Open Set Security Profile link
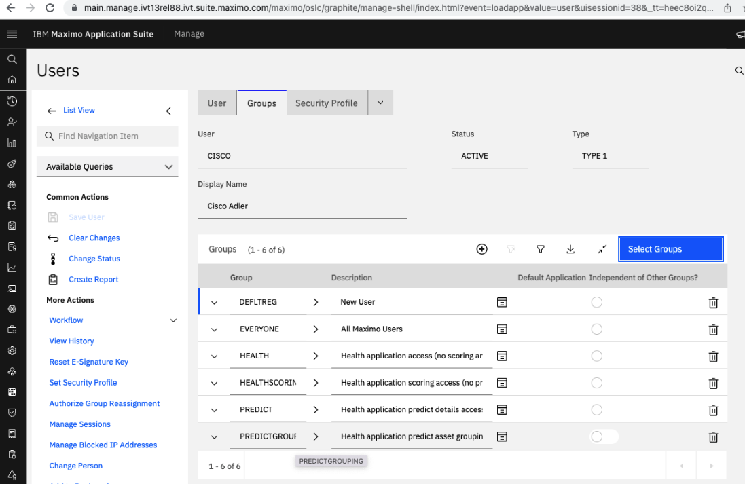 pos(83,382)
